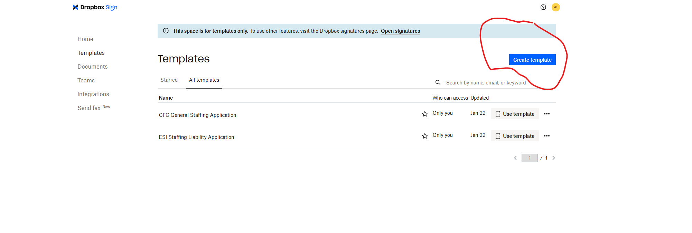The height and width of the screenshot is (233, 692).
Task: Open the AI account avatar menu
Action: 555,7
